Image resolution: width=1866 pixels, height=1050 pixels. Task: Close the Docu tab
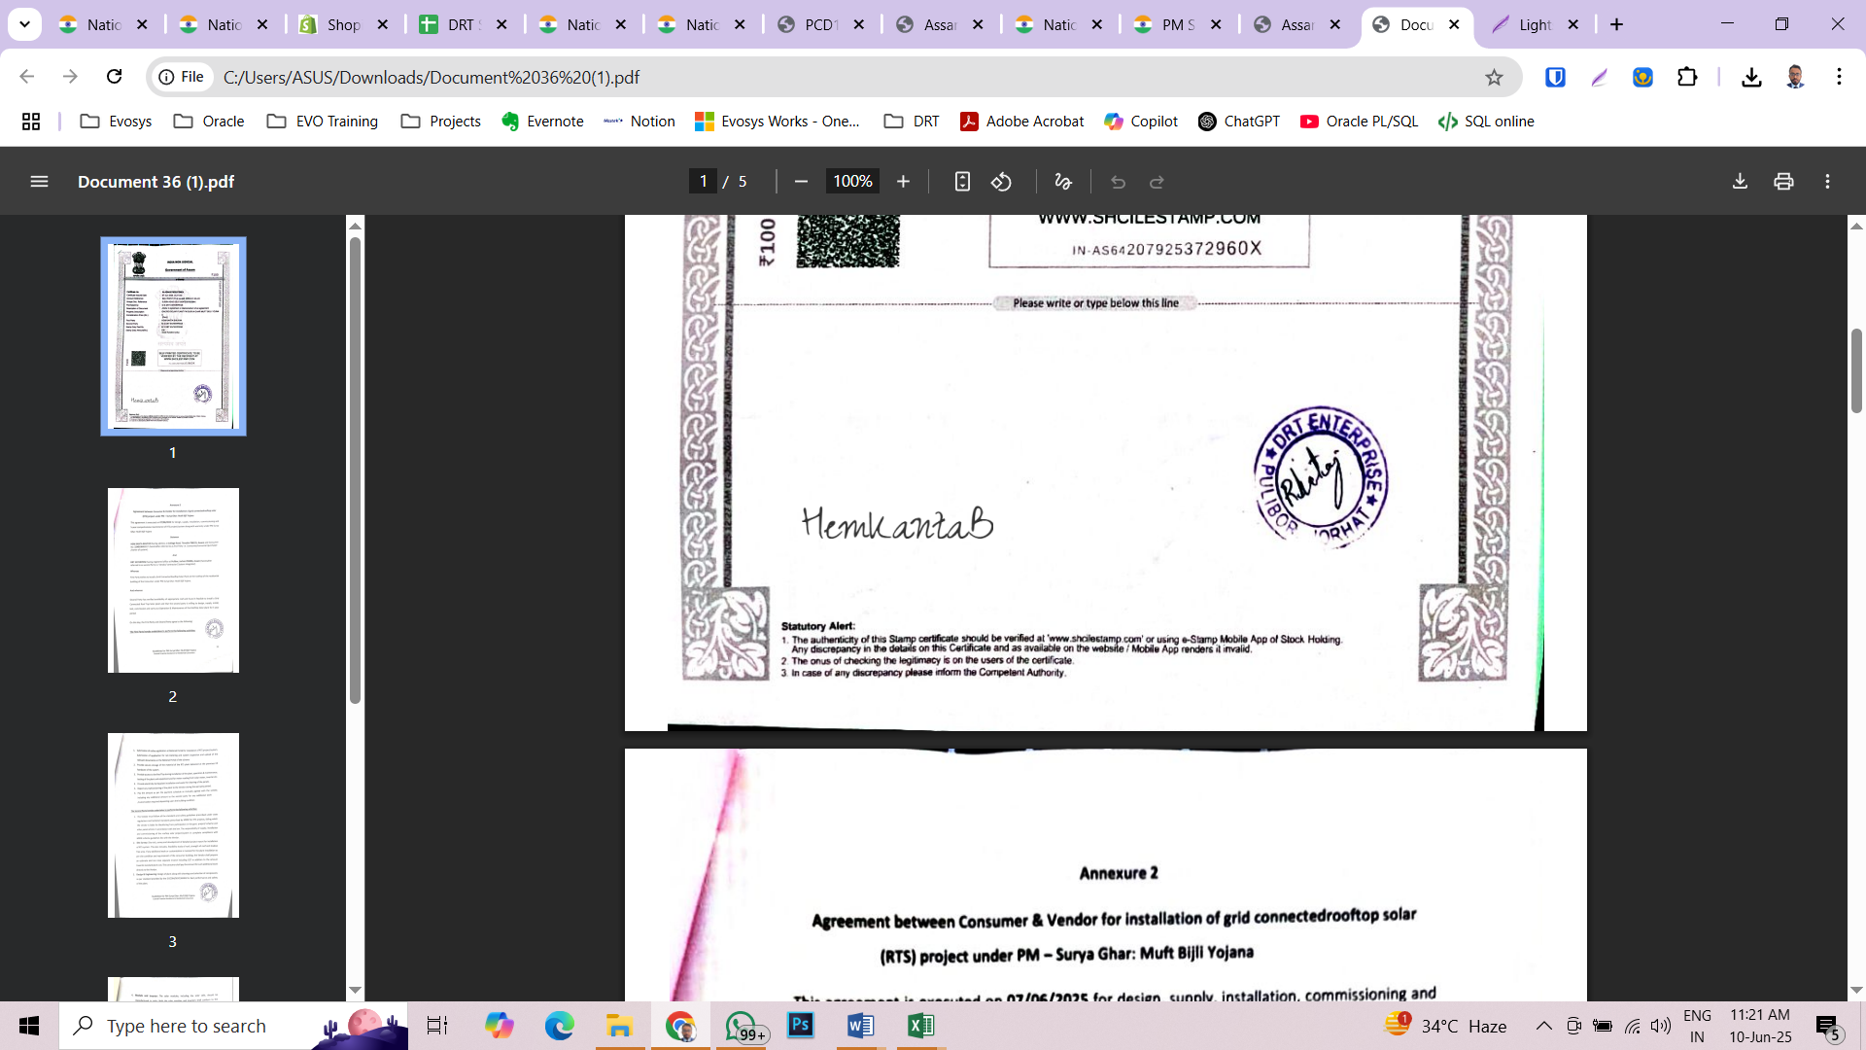pyautogui.click(x=1454, y=24)
